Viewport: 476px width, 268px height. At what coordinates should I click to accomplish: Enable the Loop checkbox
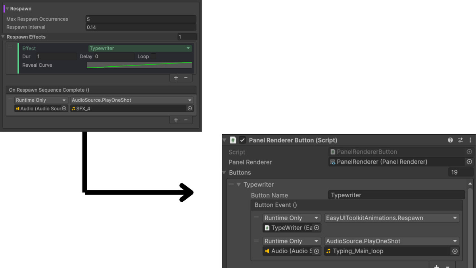point(154,56)
